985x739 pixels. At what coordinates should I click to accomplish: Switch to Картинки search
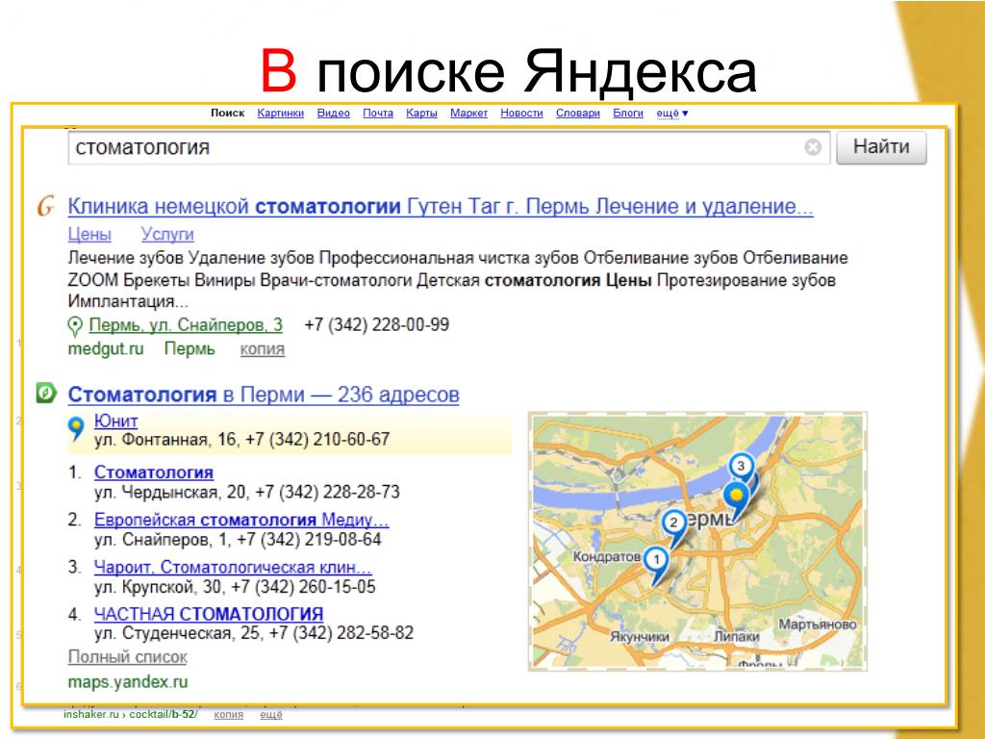281,114
